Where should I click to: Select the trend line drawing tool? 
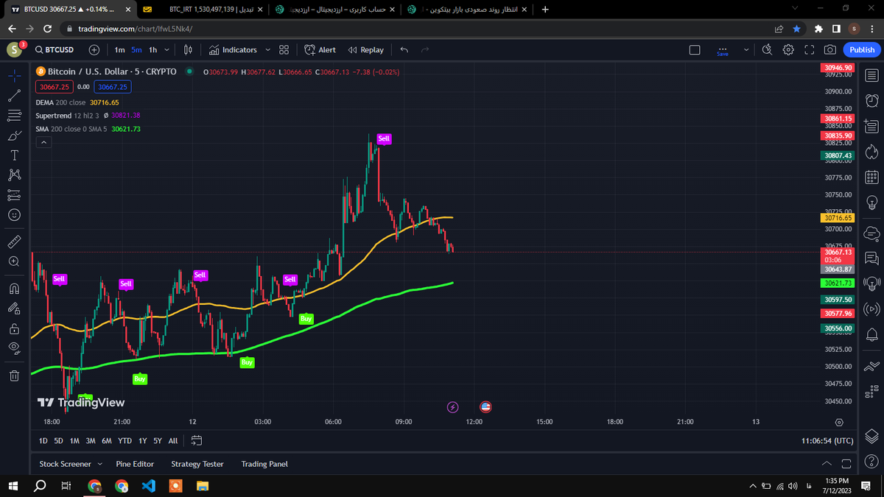pyautogui.click(x=14, y=96)
